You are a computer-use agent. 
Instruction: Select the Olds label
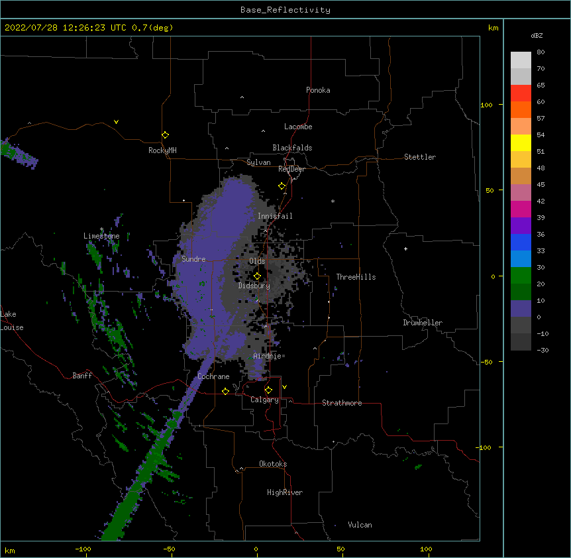tap(257, 261)
